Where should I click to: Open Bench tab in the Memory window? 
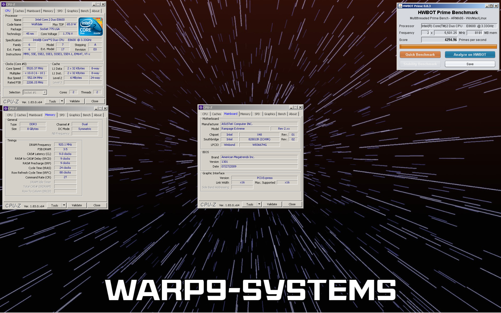87,115
